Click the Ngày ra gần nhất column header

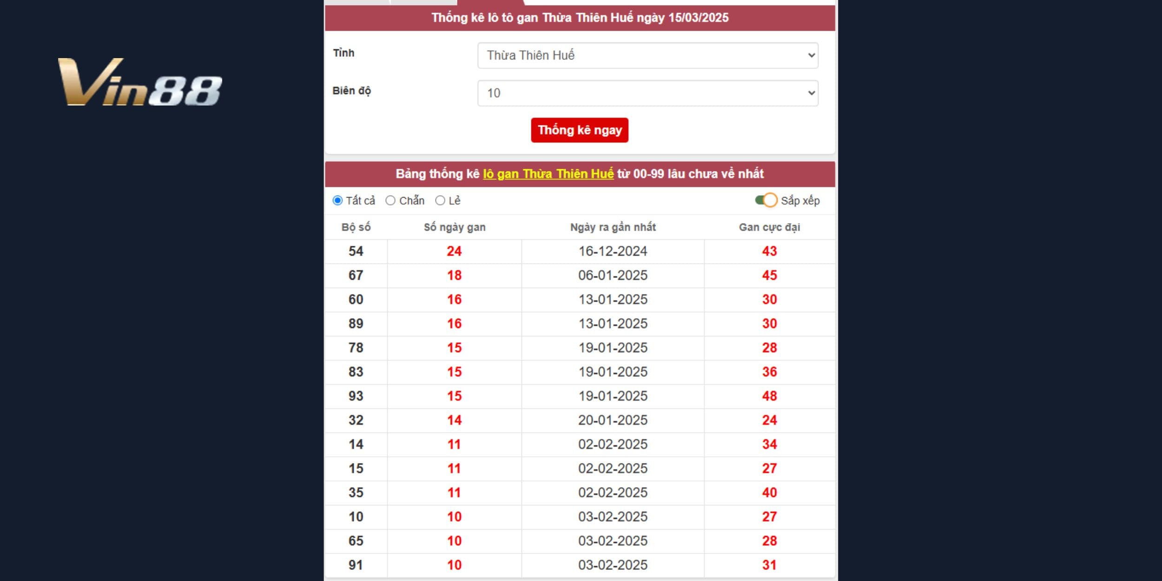(x=613, y=227)
